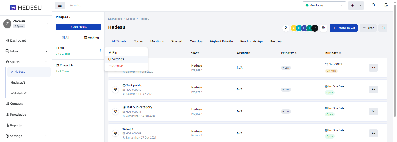Click the Create Ticket button

pyautogui.click(x=344, y=28)
